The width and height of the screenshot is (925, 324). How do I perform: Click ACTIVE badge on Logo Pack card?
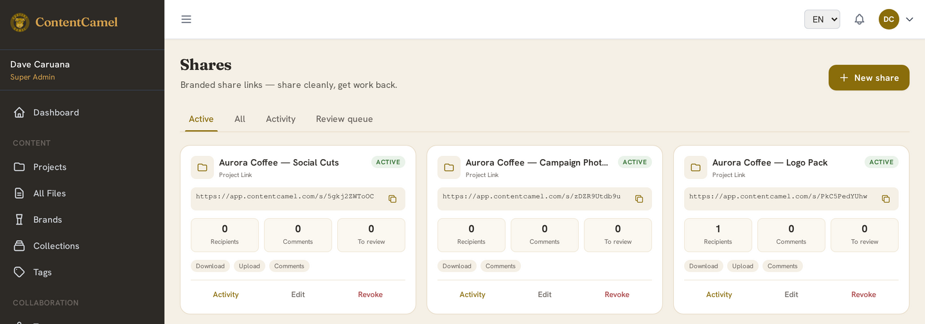tap(881, 162)
